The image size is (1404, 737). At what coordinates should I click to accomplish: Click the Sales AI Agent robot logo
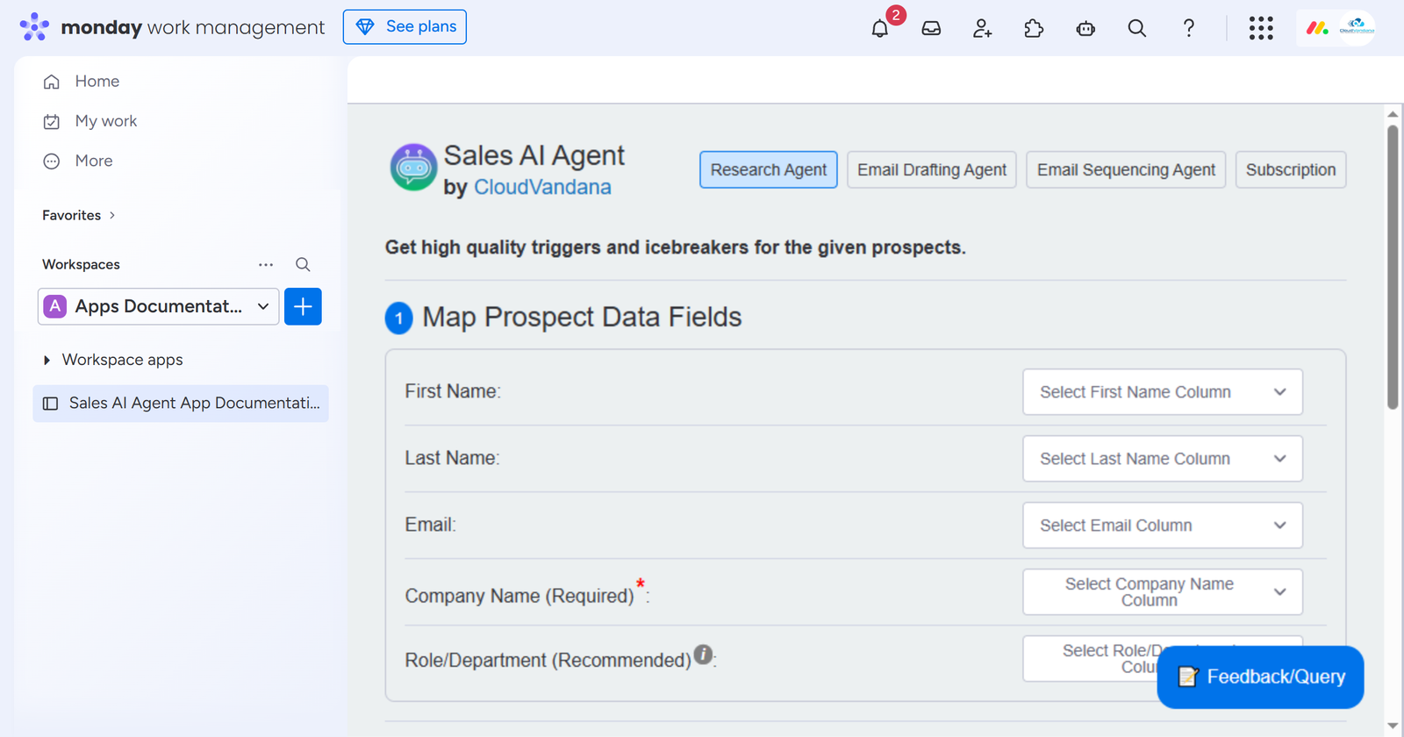[413, 168]
